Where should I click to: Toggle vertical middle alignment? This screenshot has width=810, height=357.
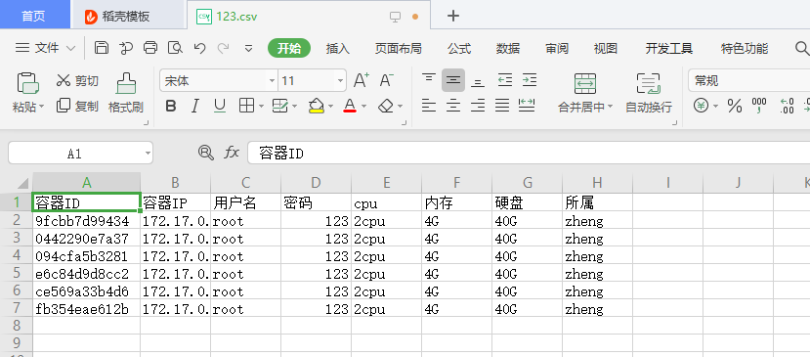pos(453,81)
